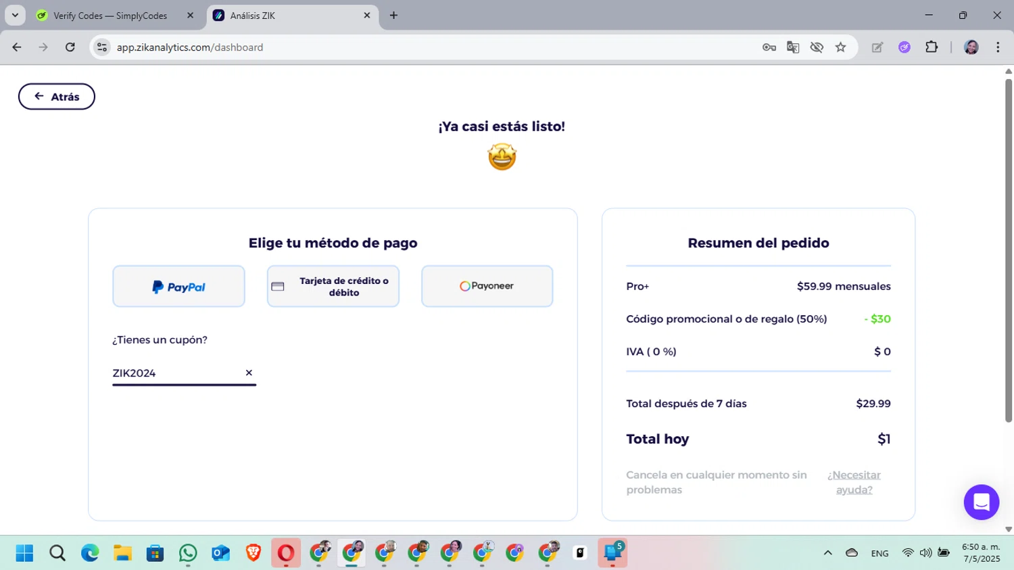Open File Explorer from taskbar
Viewport: 1014px width, 570px height.
(x=122, y=553)
